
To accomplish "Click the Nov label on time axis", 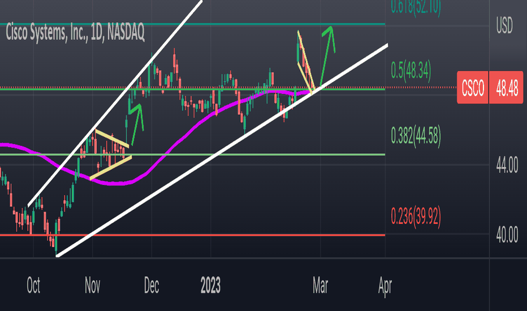I will [x=92, y=286].
